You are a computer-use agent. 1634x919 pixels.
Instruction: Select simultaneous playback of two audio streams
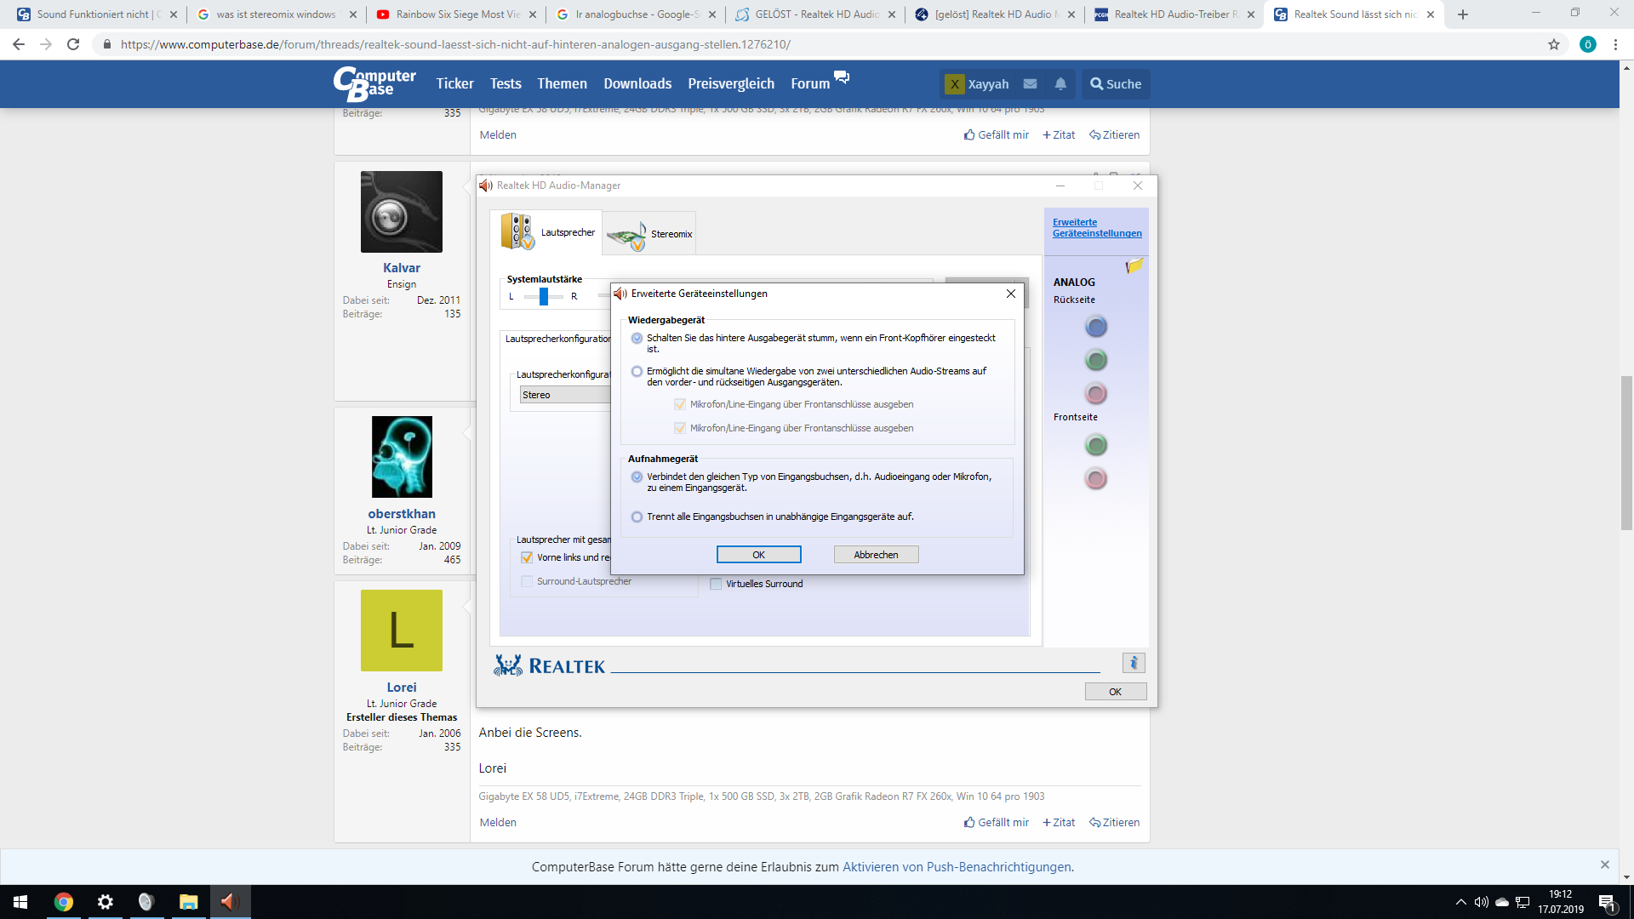[x=637, y=372]
